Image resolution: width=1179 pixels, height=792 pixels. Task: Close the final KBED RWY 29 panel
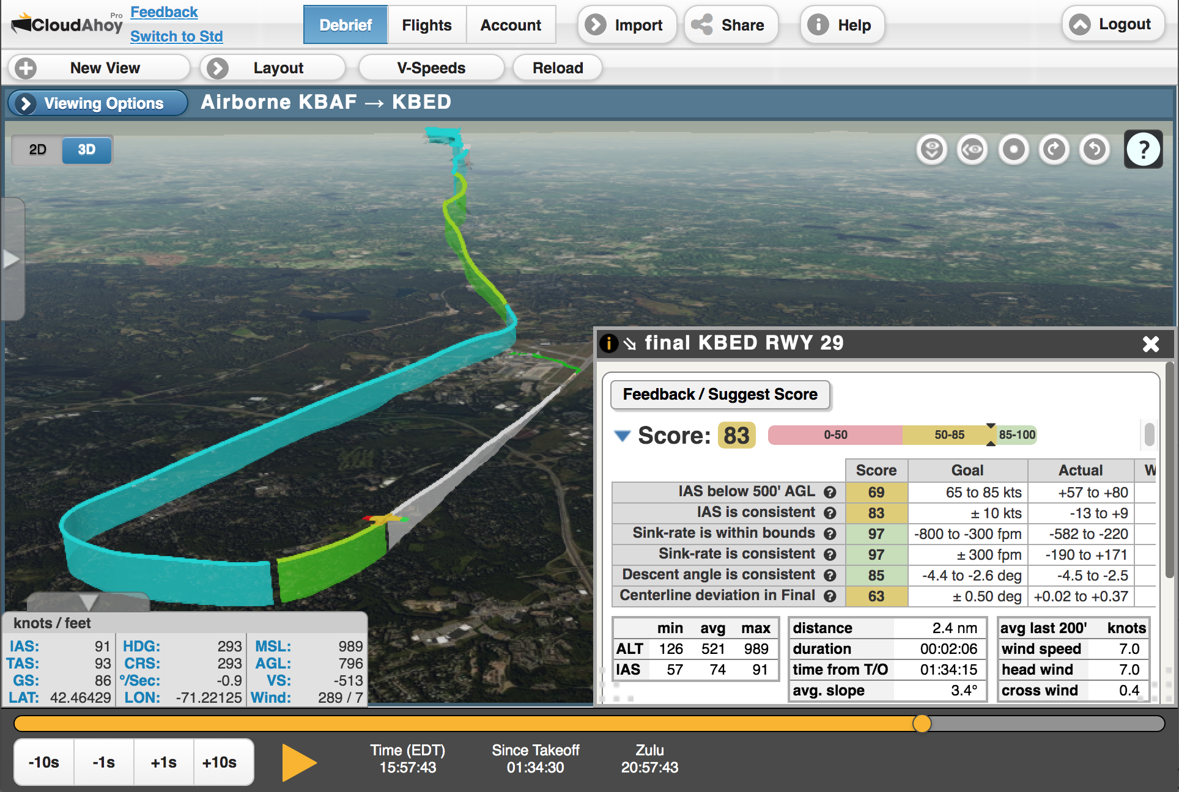tap(1151, 344)
